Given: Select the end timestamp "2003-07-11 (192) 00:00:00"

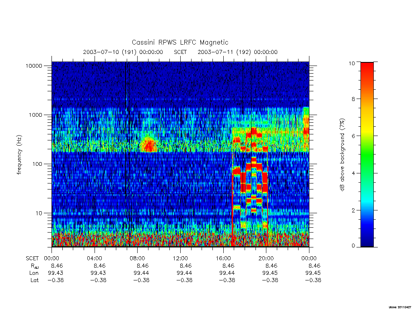Looking at the screenshot, I should pyautogui.click(x=237, y=52).
